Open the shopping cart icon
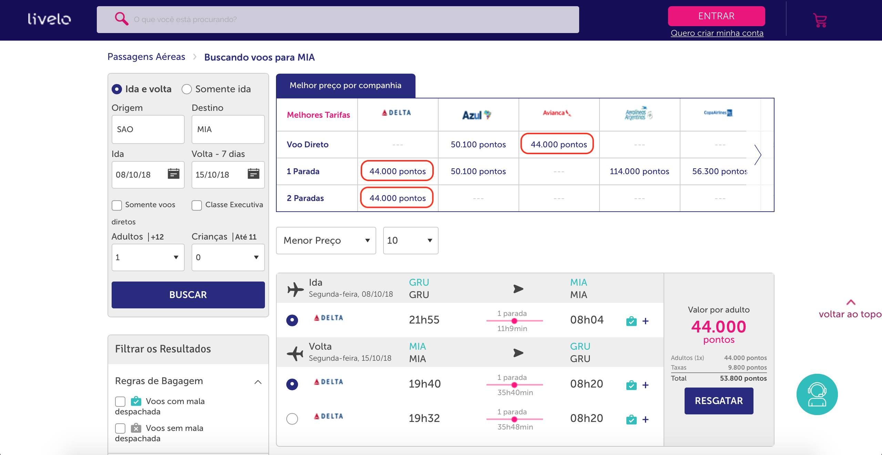 click(x=820, y=20)
